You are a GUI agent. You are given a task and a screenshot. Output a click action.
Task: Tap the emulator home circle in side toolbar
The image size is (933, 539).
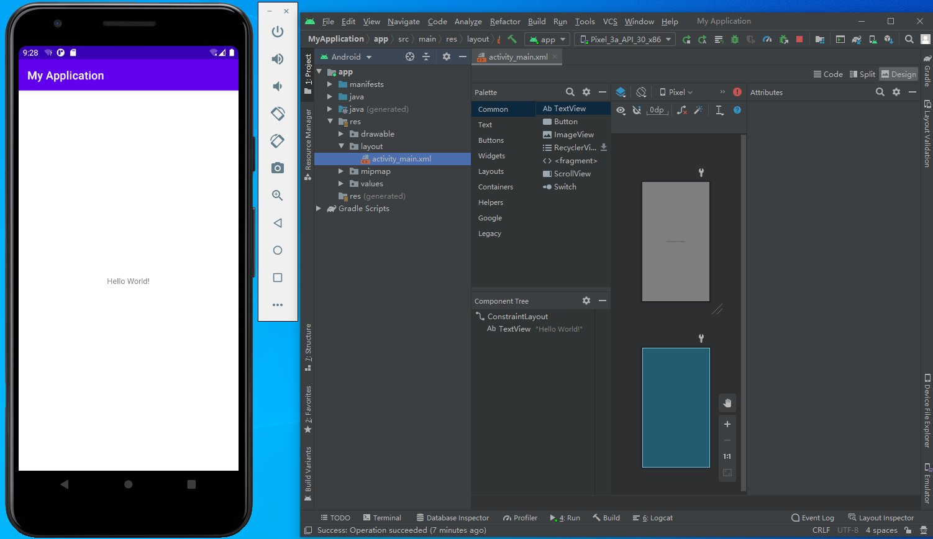pyautogui.click(x=278, y=250)
